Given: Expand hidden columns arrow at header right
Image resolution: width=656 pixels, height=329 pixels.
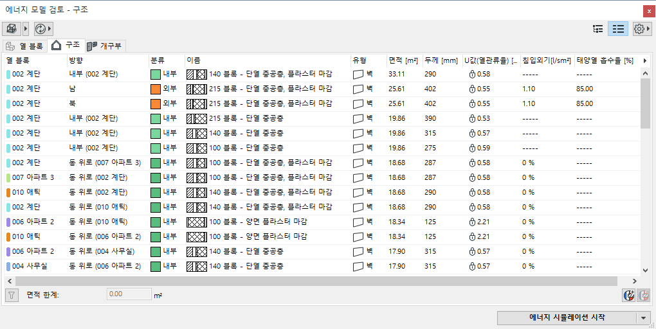Looking at the screenshot, I should pos(644,60).
